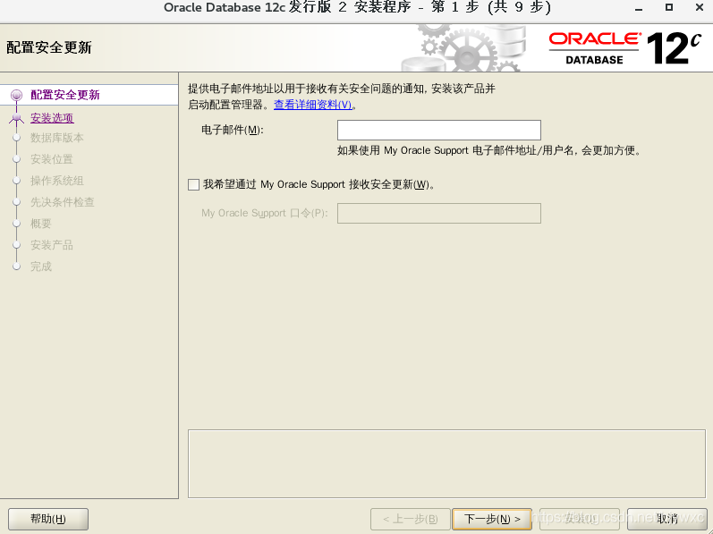Select 配置安全更新 step in the sidebar
This screenshot has width=713, height=534.
pyautogui.click(x=65, y=95)
